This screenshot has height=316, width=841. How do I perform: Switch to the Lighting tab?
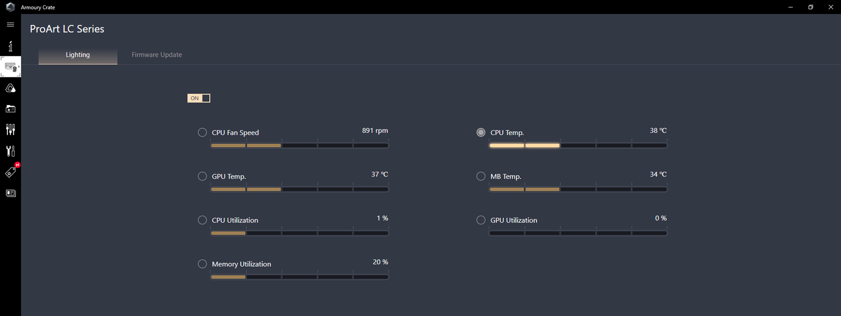(78, 55)
